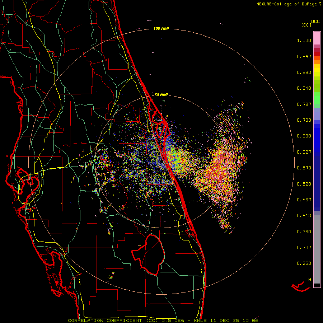Click the Correlation Coefficient caption at the bottom
The width and height of the screenshot is (323, 323).
coord(163,320)
